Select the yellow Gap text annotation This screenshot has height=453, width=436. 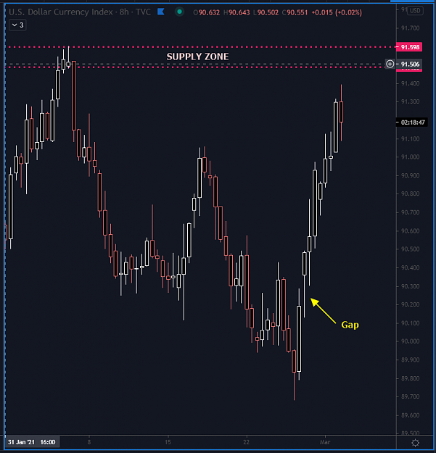[350, 325]
